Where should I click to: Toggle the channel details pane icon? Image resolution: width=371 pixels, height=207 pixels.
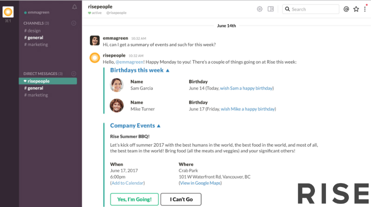click(271, 9)
